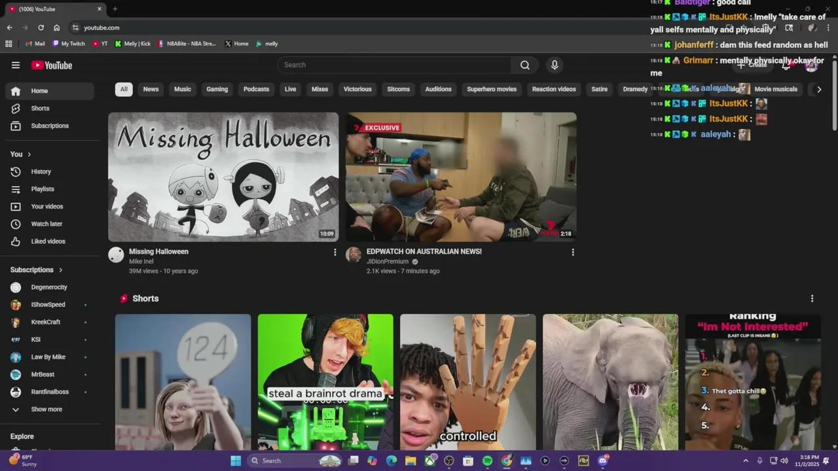The image size is (838, 471).
Task: Reload the page in the browser
Action: point(41,27)
